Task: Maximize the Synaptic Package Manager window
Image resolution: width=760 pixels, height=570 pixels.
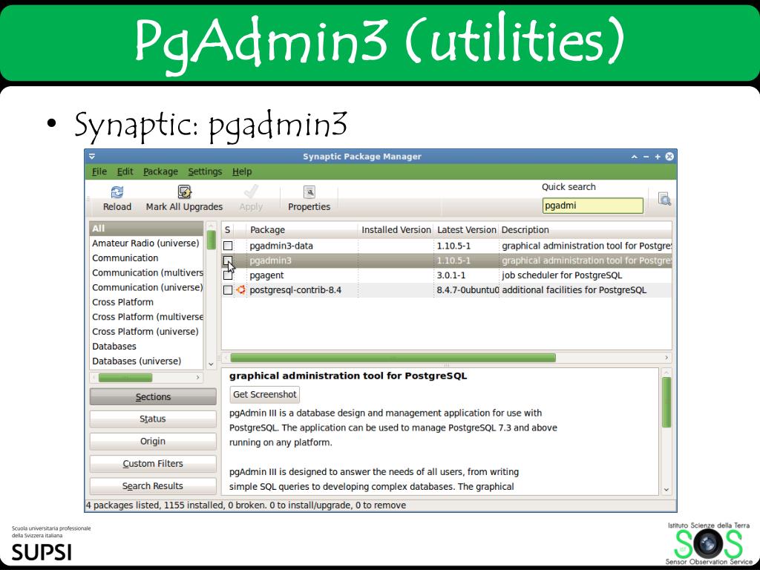Action: coord(658,157)
